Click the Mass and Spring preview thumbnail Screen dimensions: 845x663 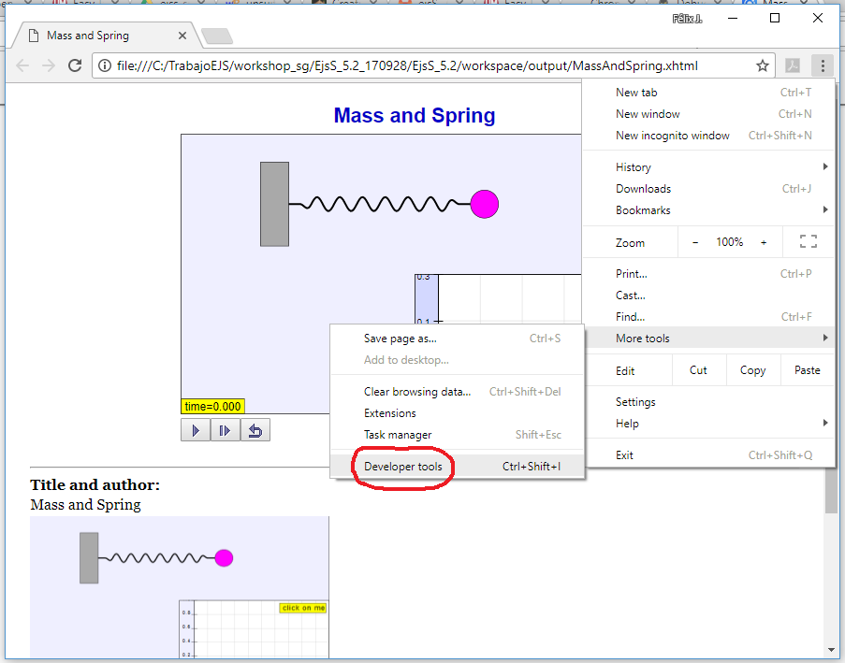point(180,587)
